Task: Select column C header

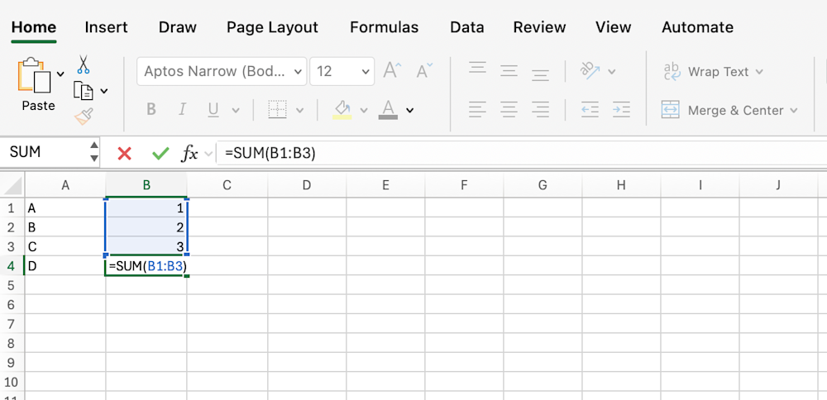Action: [x=227, y=185]
